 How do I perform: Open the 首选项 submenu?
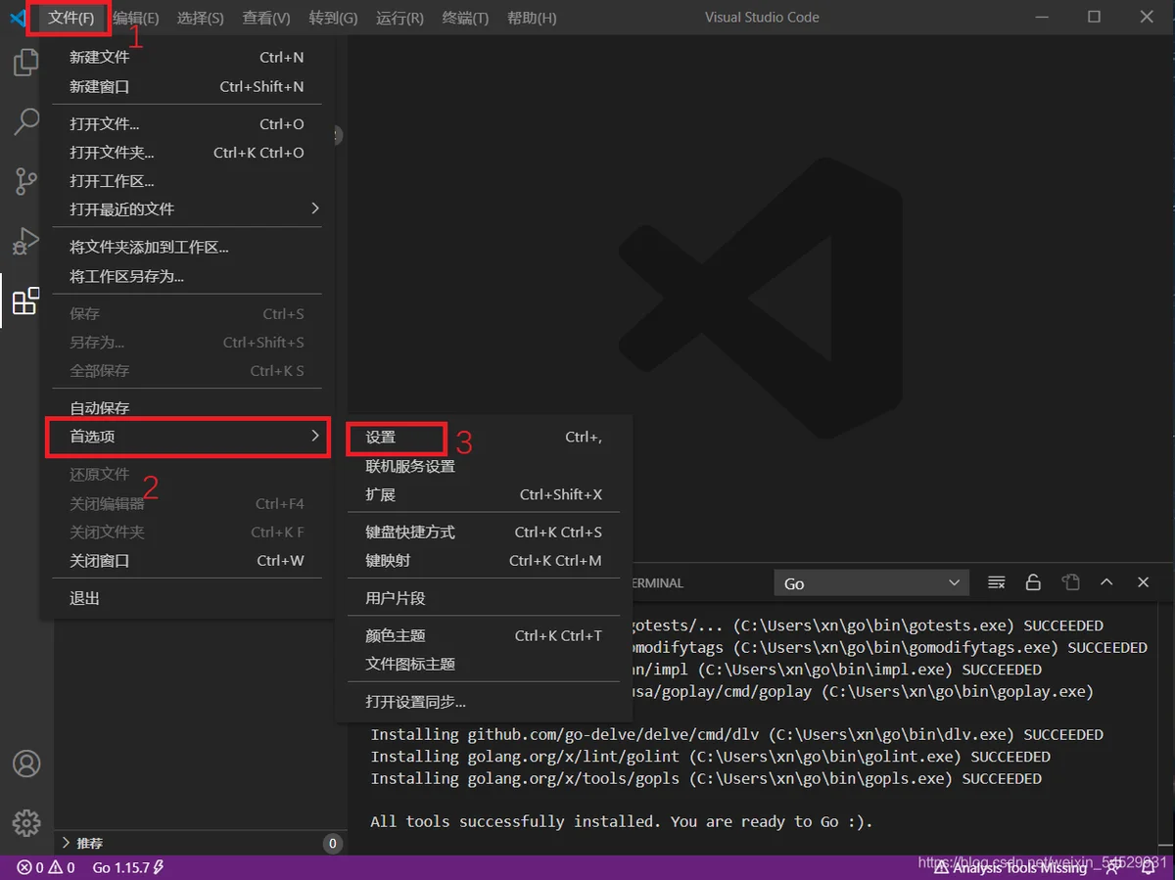click(187, 437)
